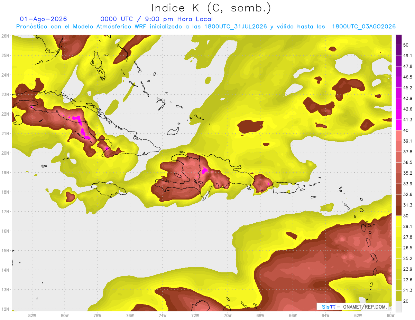Click the "18N" latitude label
415x320 pixels.
[5, 192]
